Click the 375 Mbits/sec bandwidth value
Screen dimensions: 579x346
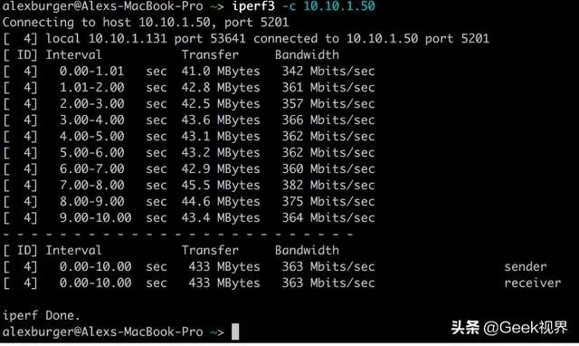328,201
